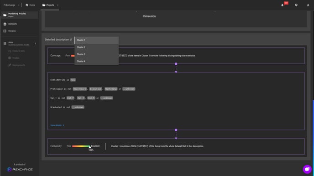
Task: Click the Marketing profession tag
Action: (111, 89)
